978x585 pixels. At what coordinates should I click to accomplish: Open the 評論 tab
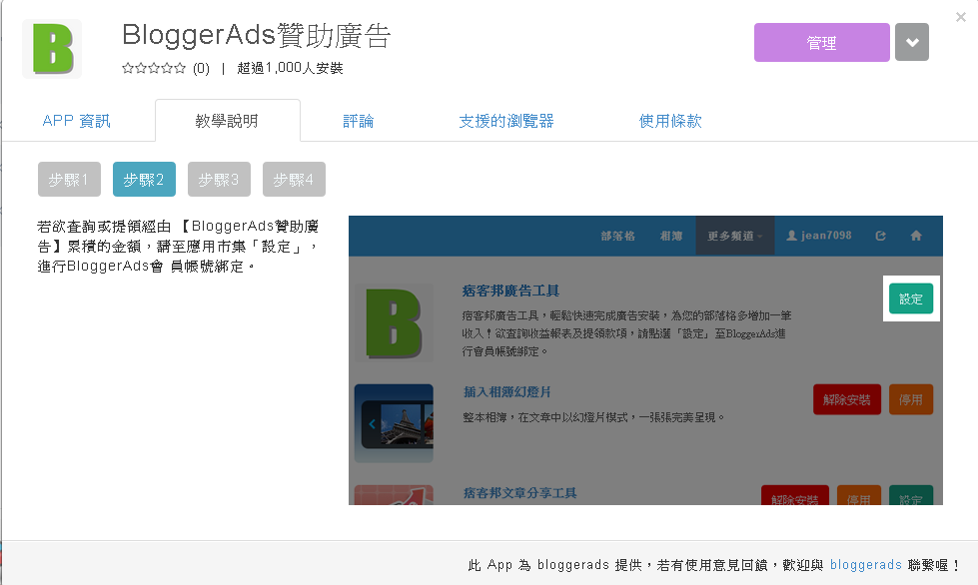(358, 121)
